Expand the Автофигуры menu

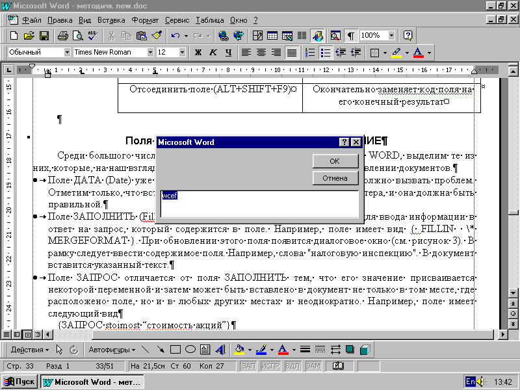tap(112, 350)
